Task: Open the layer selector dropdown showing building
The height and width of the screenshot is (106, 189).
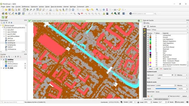Action: pos(166,23)
